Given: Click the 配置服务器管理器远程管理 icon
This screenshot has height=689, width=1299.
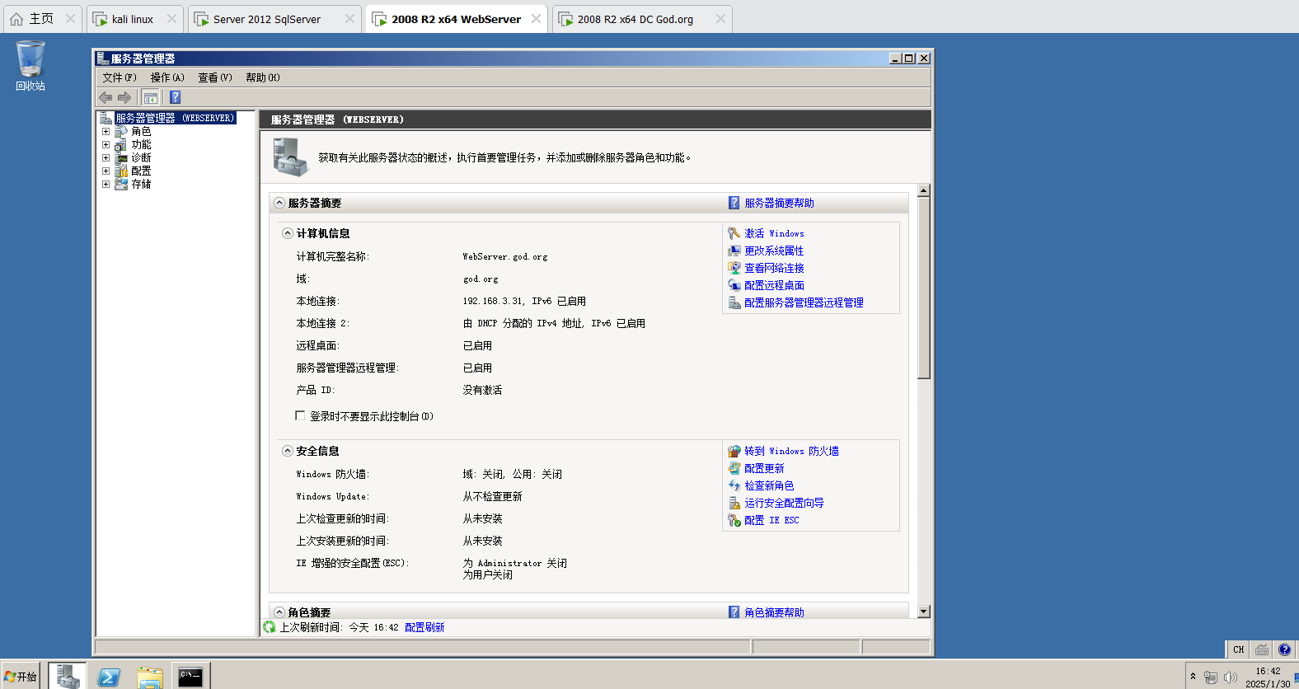Looking at the screenshot, I should point(734,302).
